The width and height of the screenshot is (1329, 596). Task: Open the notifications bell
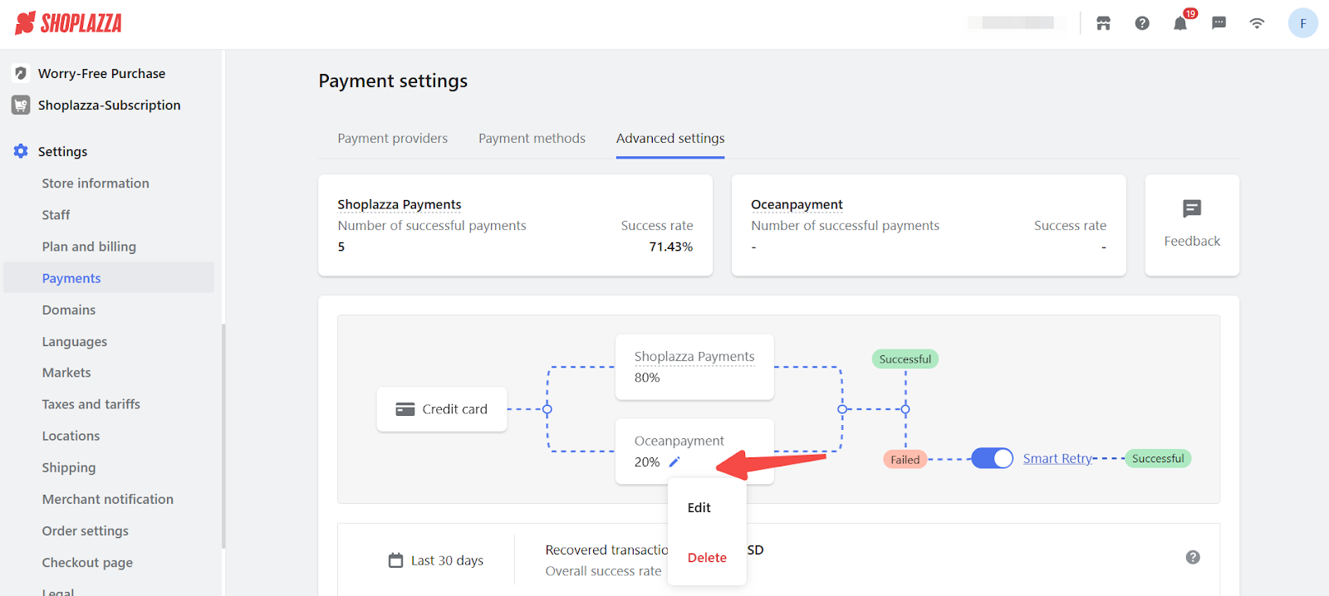pyautogui.click(x=1180, y=23)
